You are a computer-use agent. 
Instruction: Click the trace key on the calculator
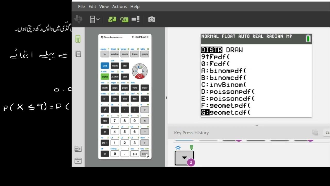pyautogui.click(x=135, y=54)
